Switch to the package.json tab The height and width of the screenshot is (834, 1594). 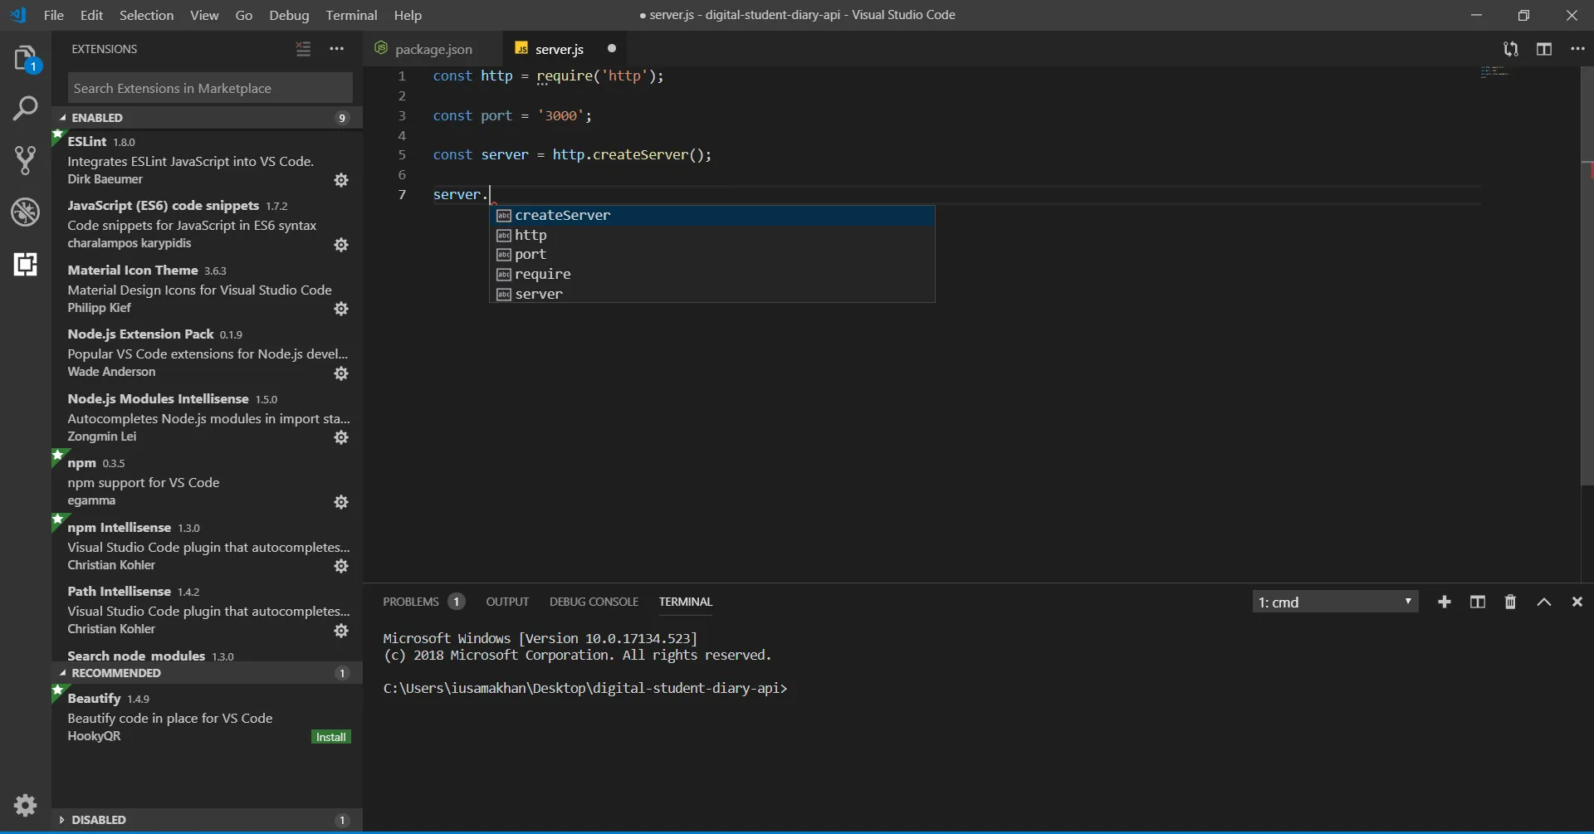(x=433, y=49)
